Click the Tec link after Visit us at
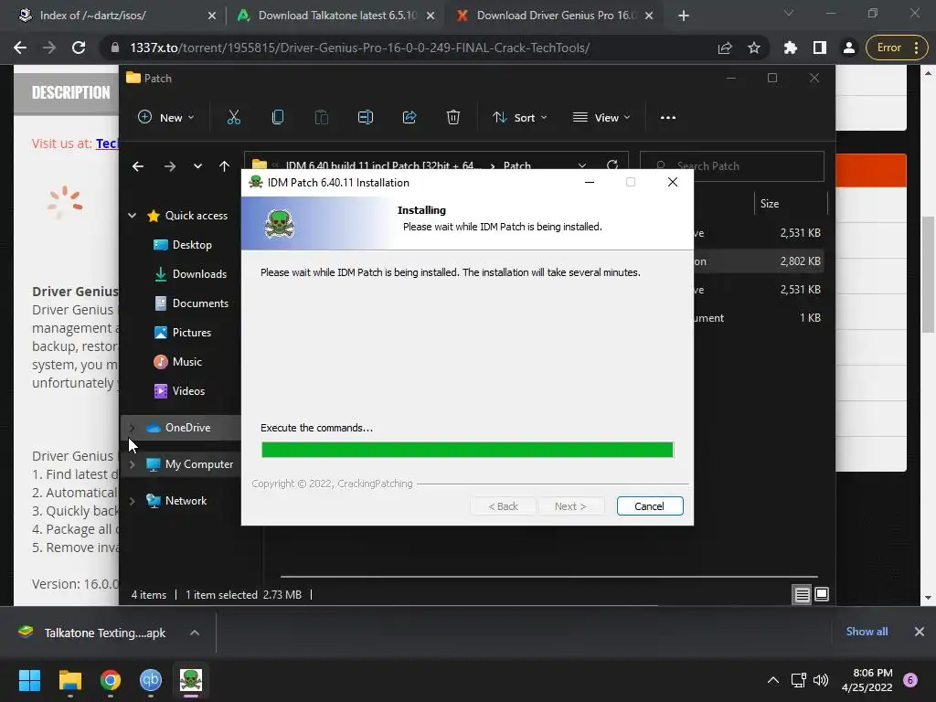This screenshot has width=936, height=702. 107,144
